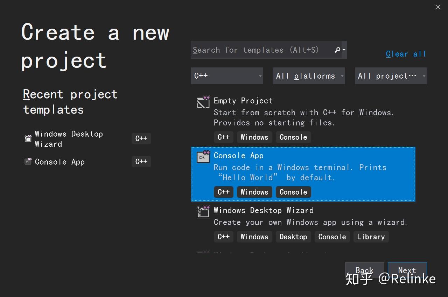
Task: Click the Windows Desktop Wizard template icon
Action: 203,212
